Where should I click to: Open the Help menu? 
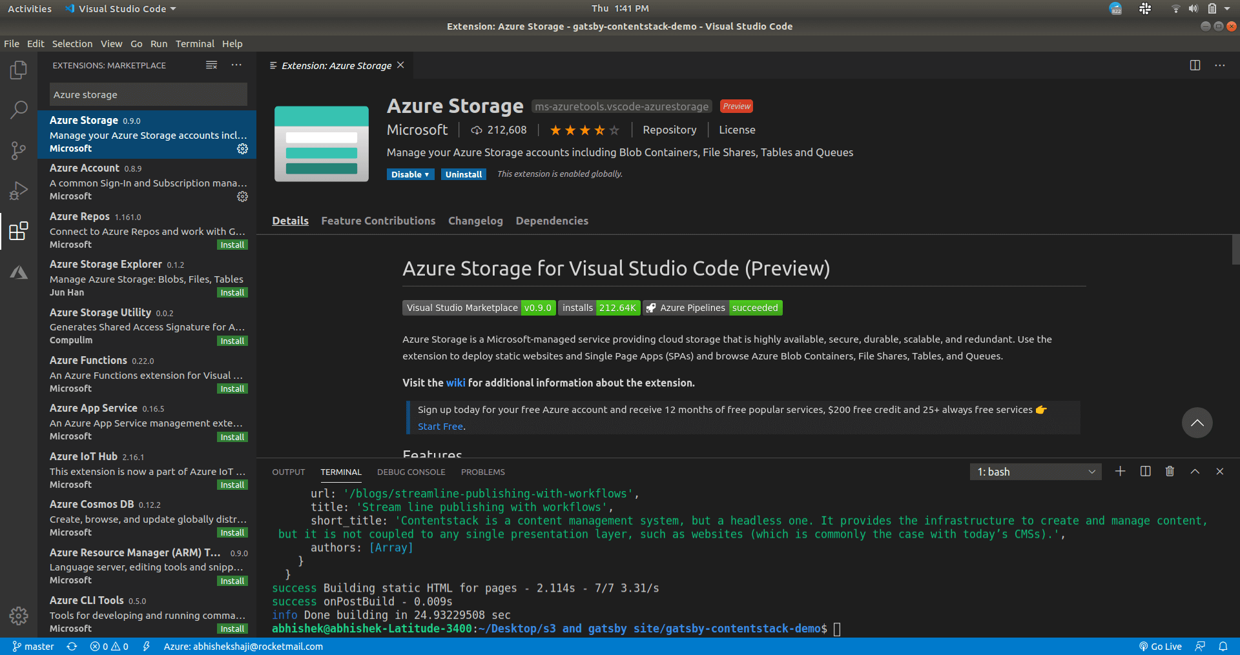pos(232,44)
